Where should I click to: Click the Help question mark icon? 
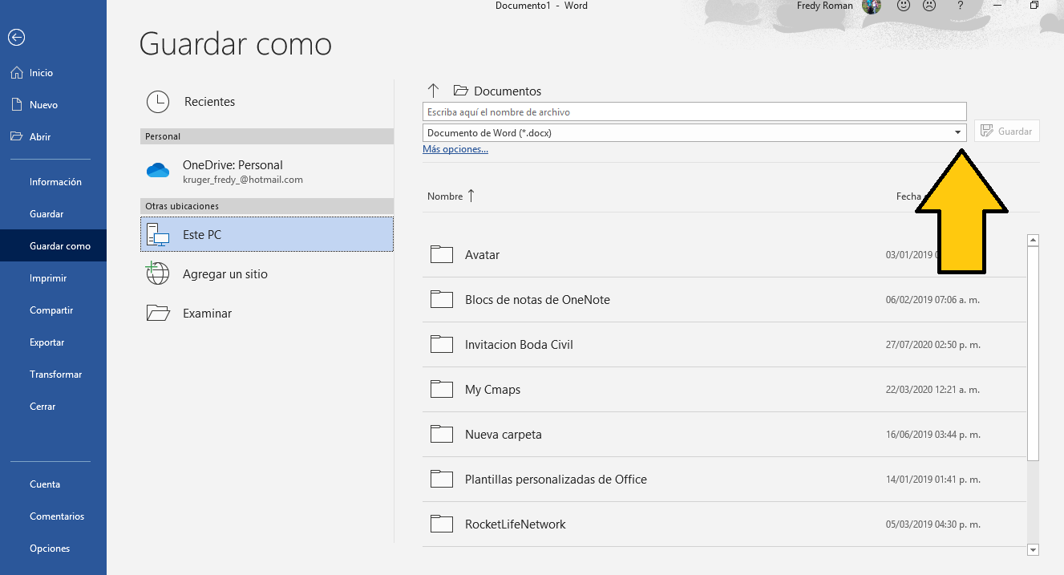960,6
